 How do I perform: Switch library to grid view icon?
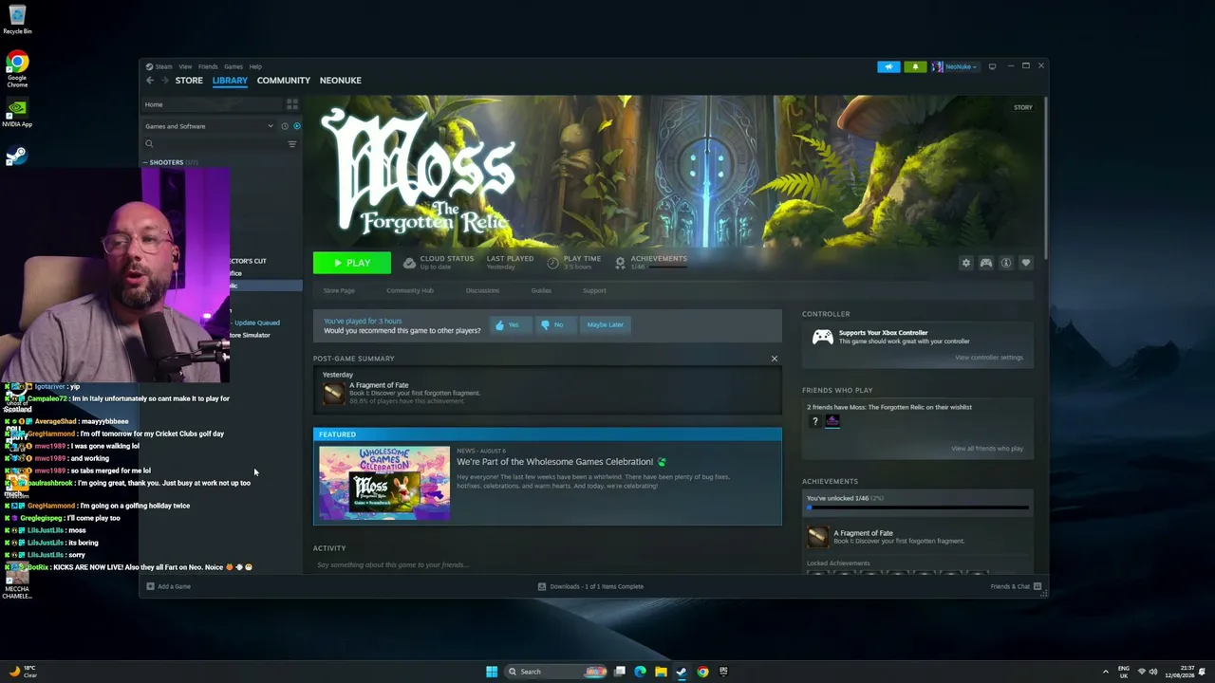[292, 104]
